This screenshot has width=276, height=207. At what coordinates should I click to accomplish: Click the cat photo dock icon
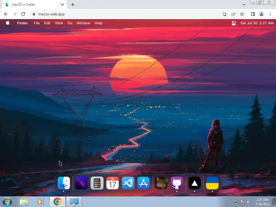tap(161, 183)
